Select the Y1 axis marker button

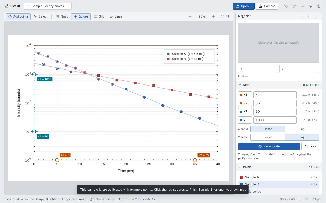245,112
